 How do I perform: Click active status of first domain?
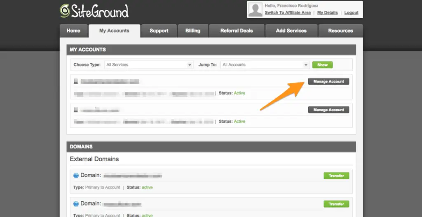pyautogui.click(x=147, y=187)
